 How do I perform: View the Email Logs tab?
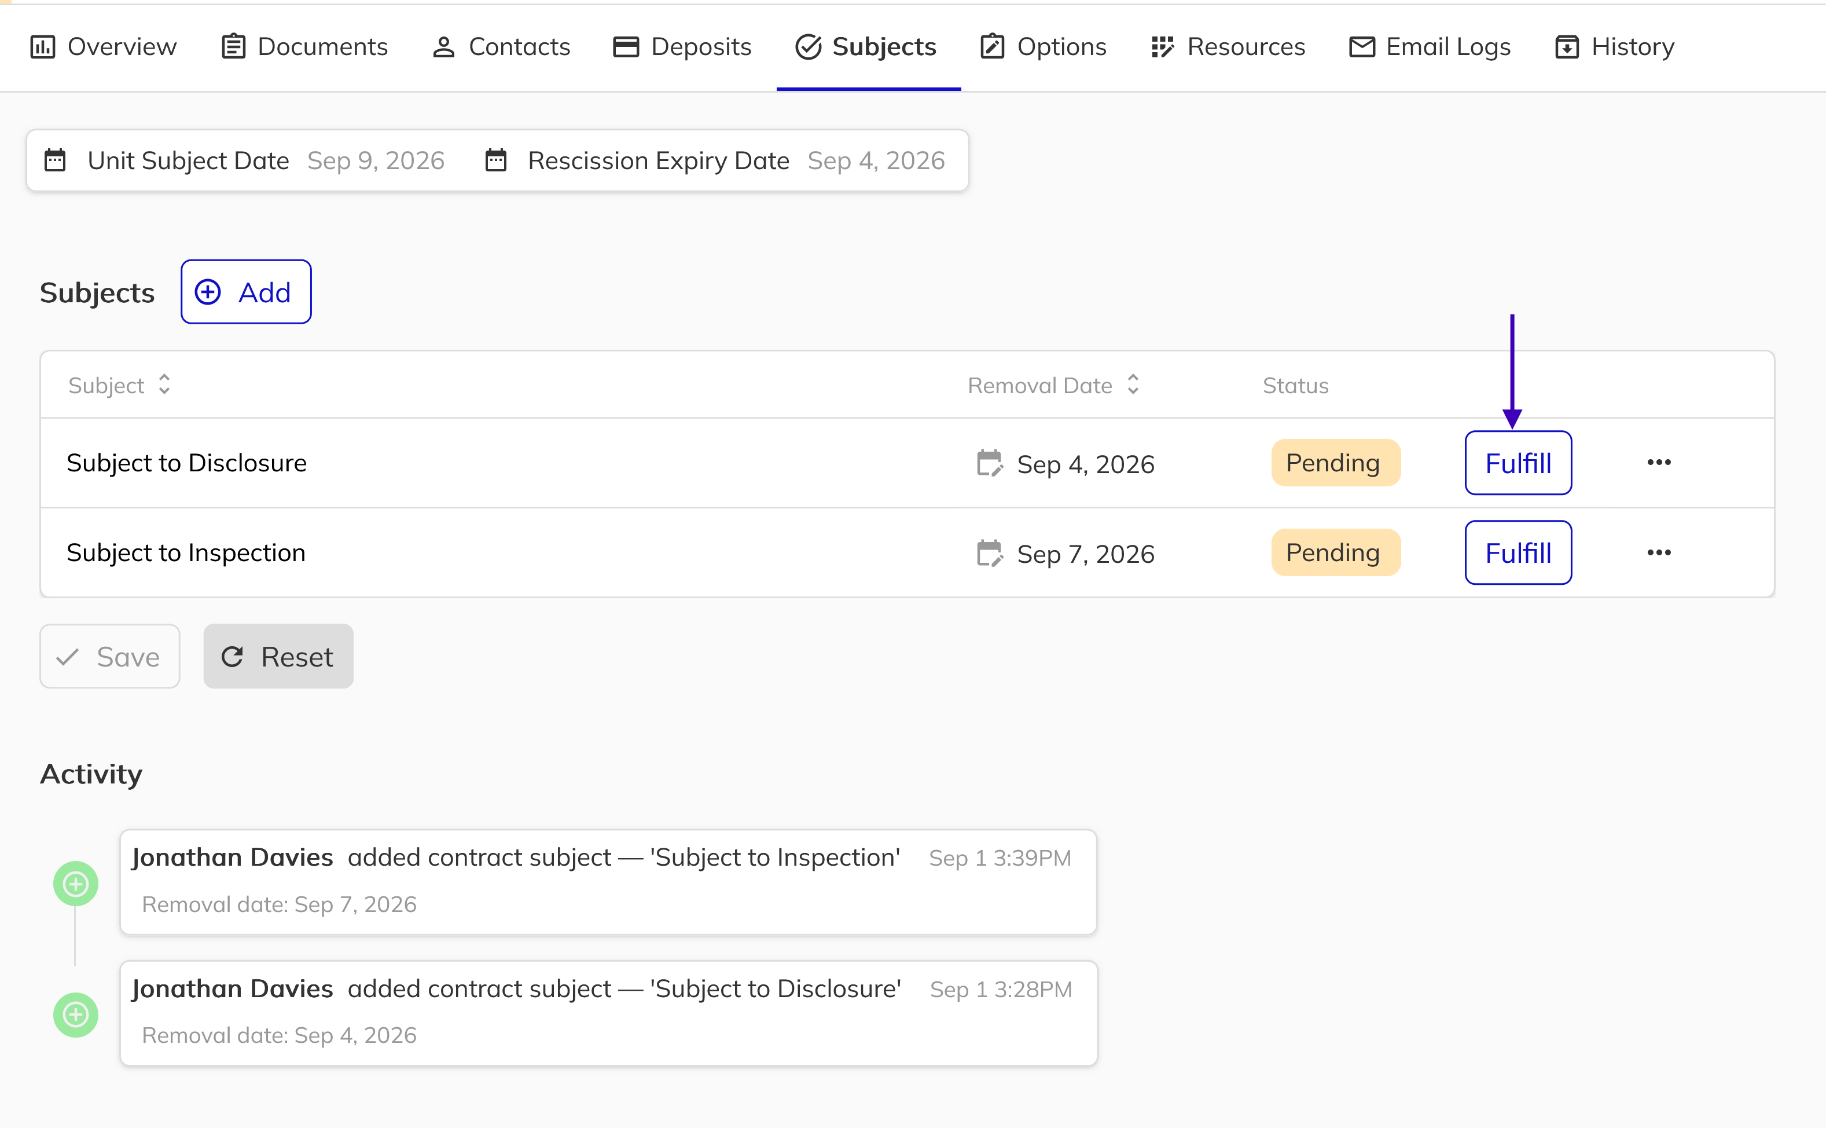1430,47
